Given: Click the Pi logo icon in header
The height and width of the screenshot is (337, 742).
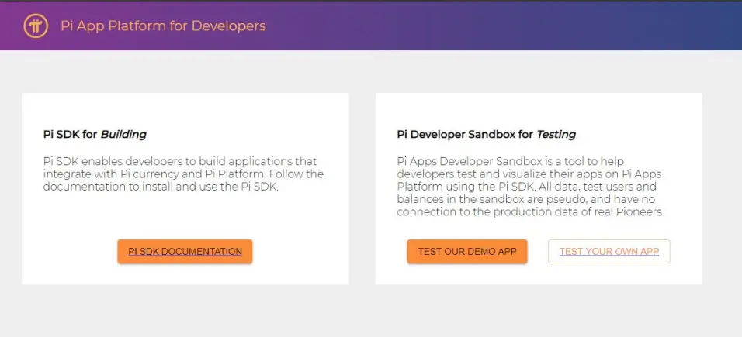Looking at the screenshot, I should click(x=36, y=26).
